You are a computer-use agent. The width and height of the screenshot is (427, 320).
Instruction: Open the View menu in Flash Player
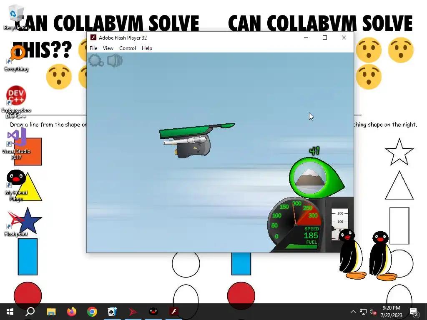point(108,48)
